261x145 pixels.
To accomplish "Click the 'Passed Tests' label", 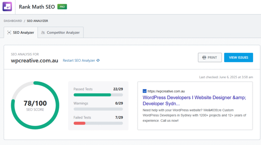I will [83, 89].
